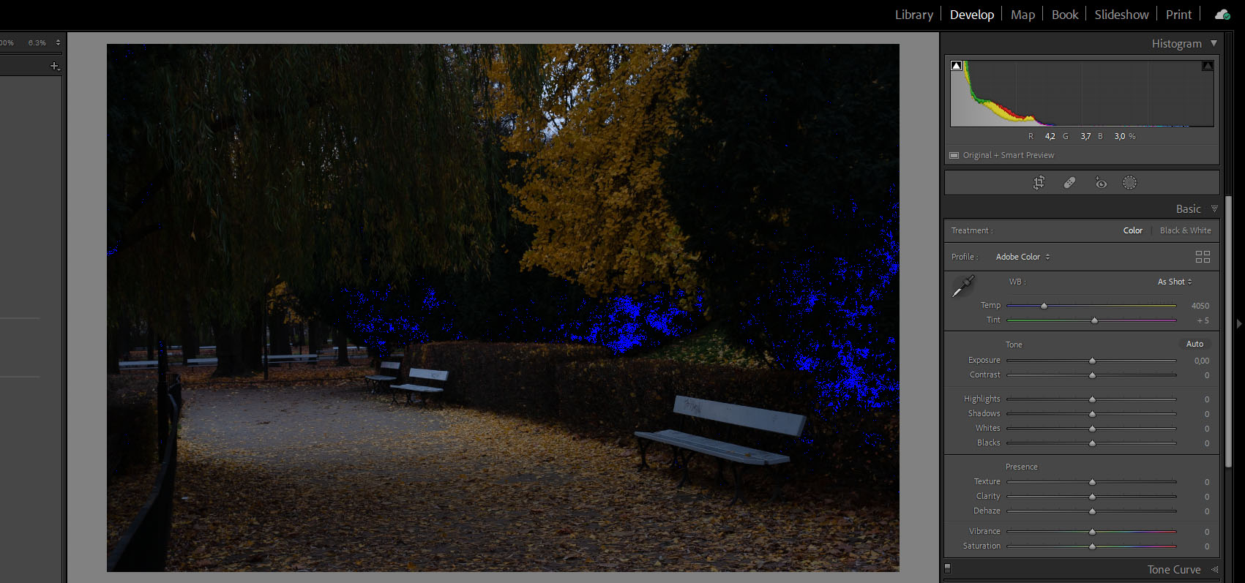The image size is (1245, 583).
Task: Toggle the Tone Curve panel switch
Action: 948,568
